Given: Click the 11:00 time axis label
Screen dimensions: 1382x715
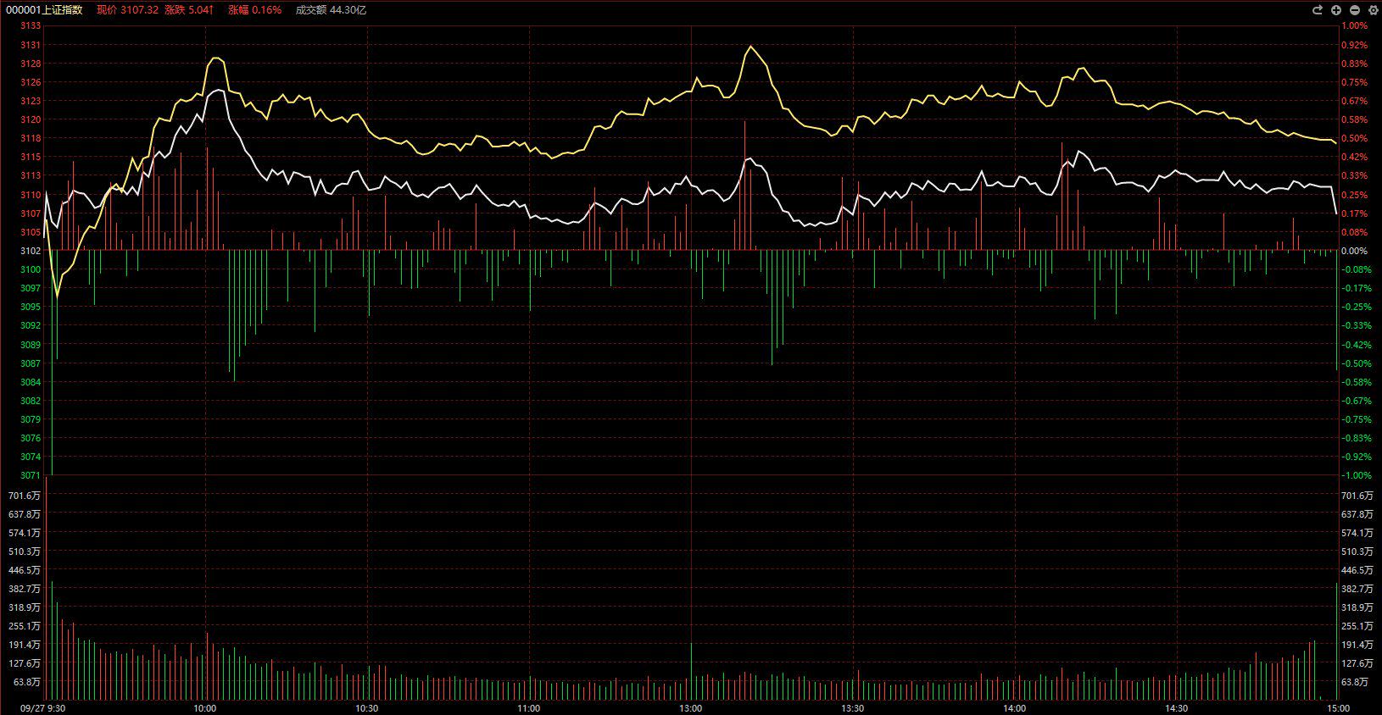Looking at the screenshot, I should coord(529,708).
